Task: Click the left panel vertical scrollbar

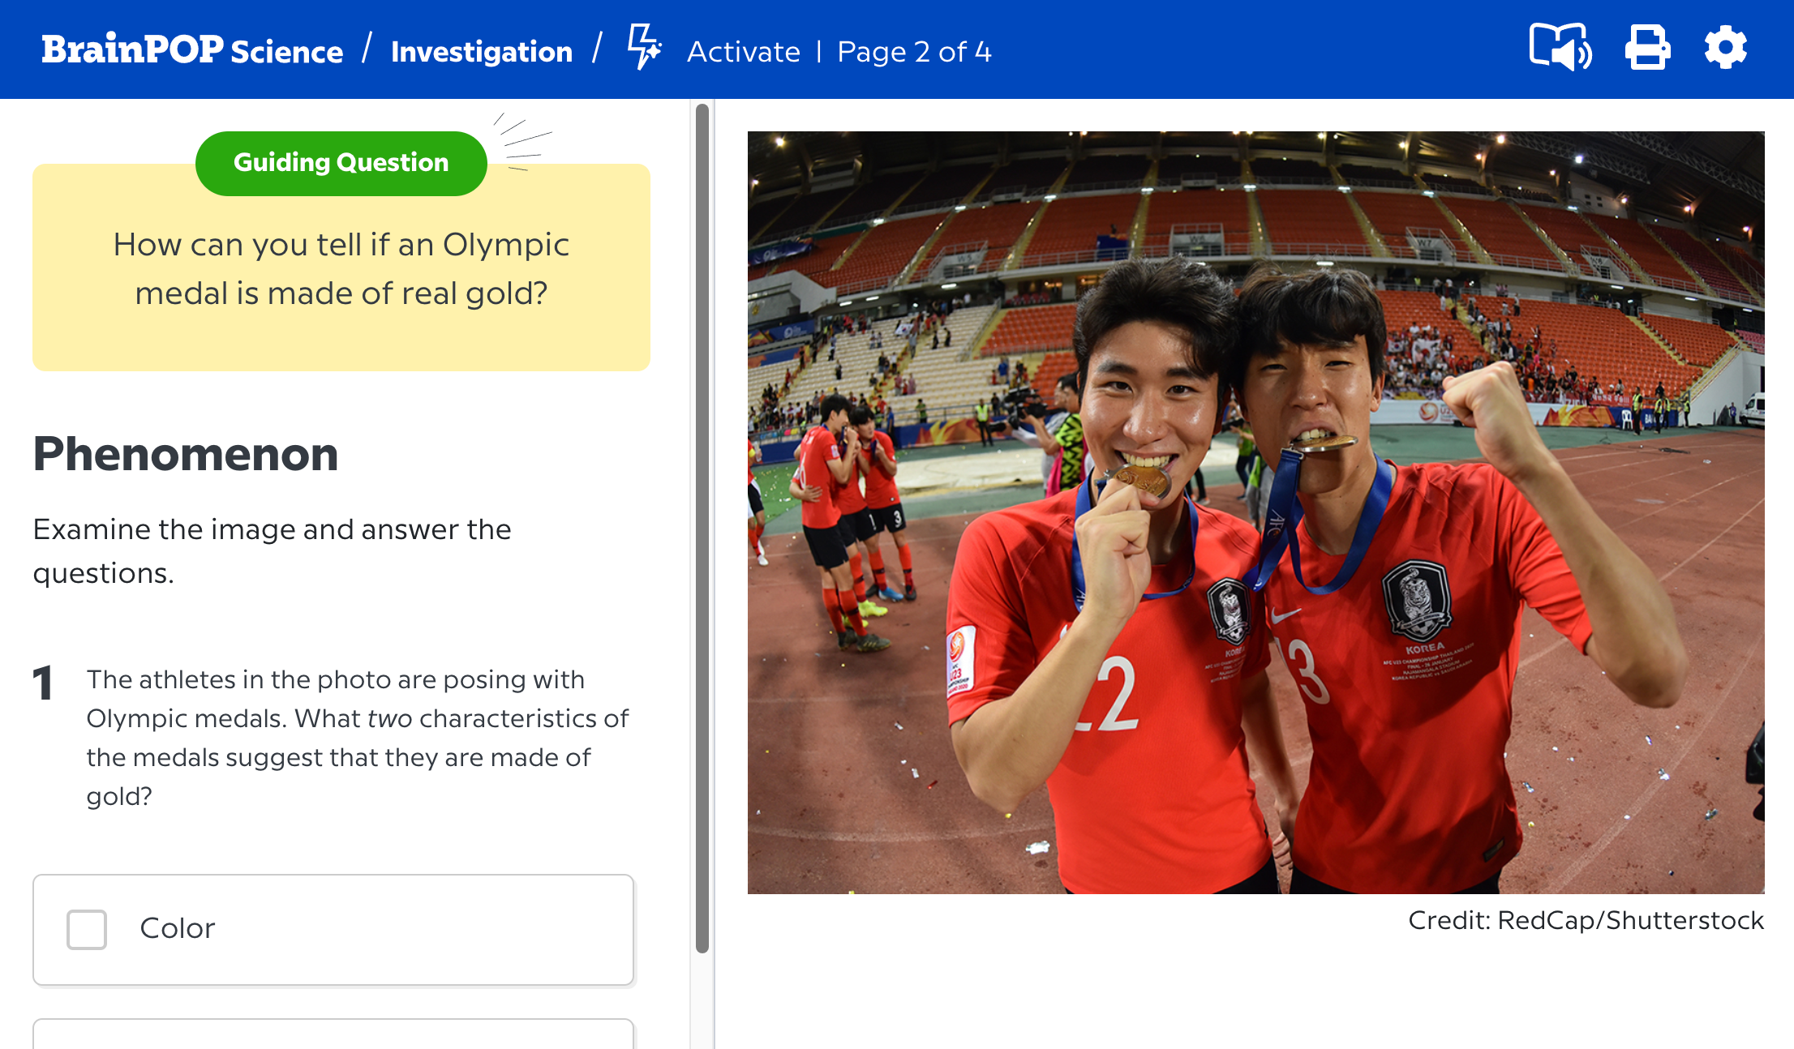Action: point(702,527)
